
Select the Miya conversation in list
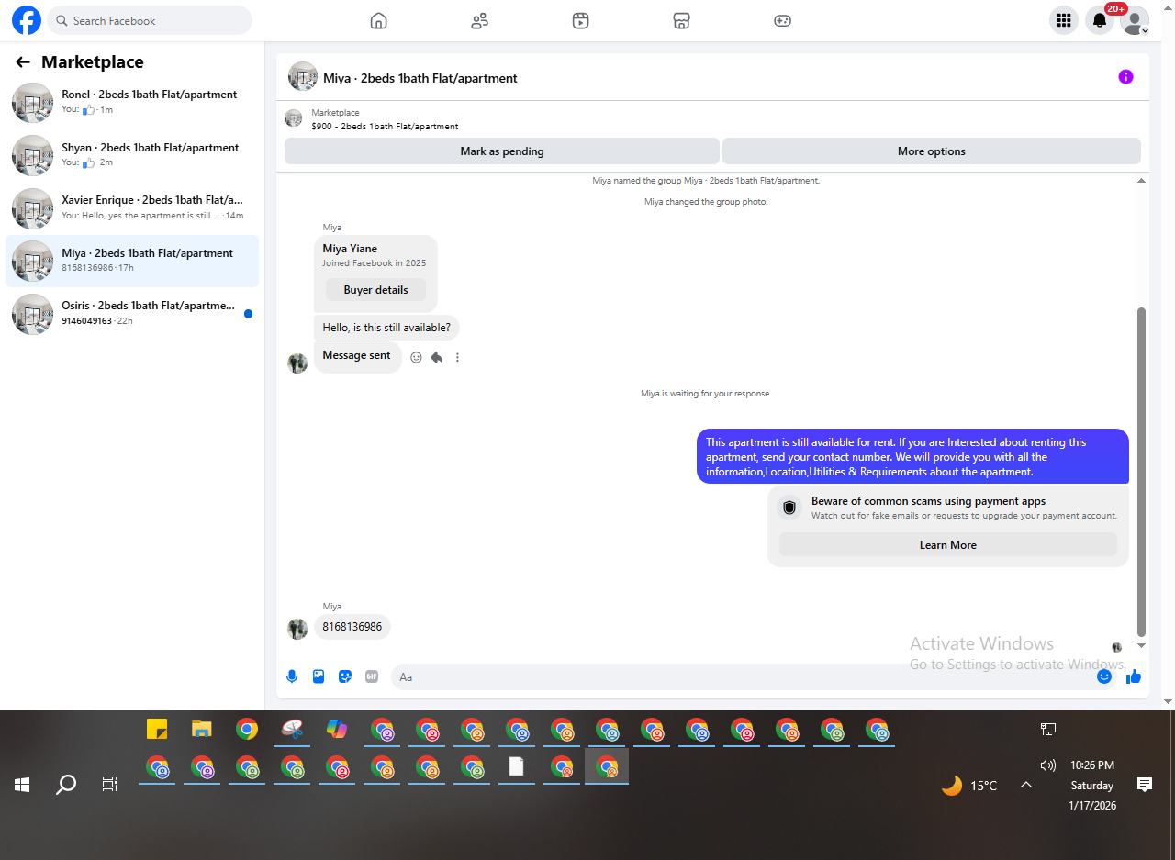coord(132,261)
